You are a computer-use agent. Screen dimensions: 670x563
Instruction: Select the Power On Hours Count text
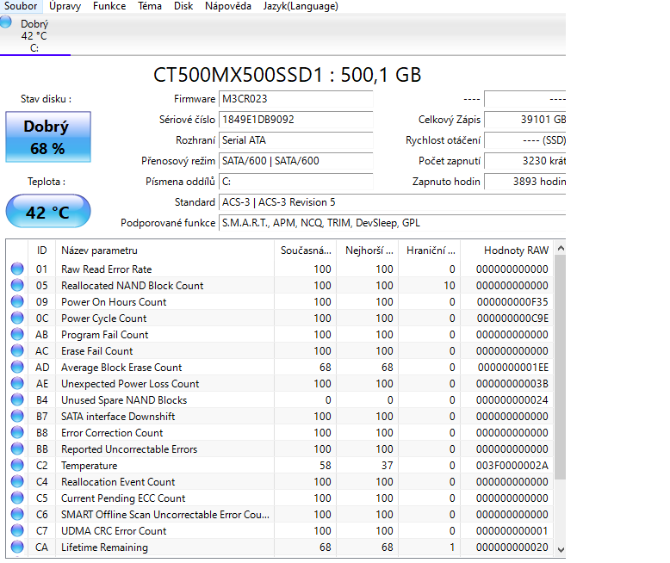[114, 302]
